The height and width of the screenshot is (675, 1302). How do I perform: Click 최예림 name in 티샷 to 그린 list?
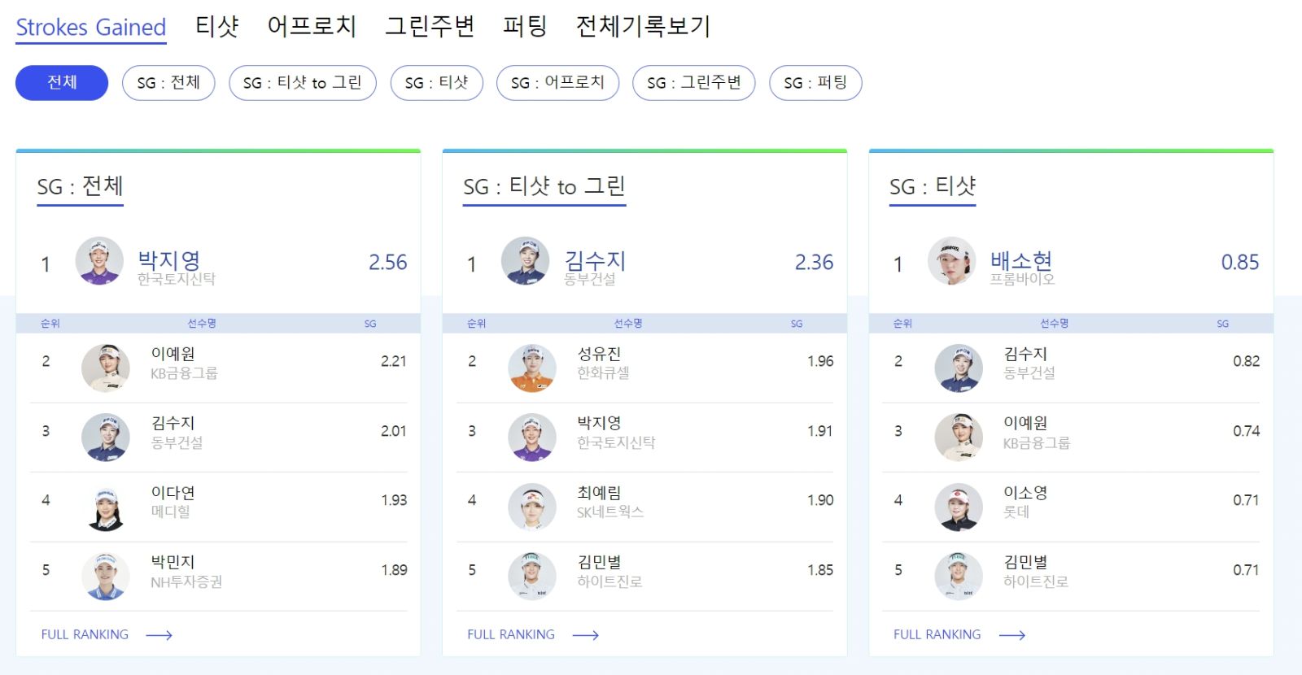599,493
